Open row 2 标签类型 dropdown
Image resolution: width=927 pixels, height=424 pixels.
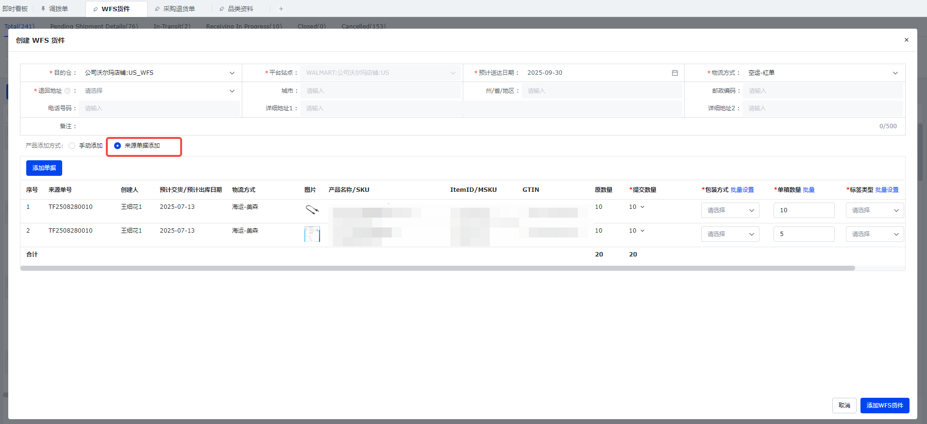click(x=875, y=234)
